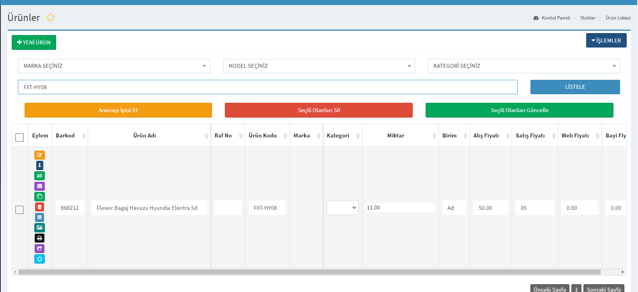Screen dimensions: 638x292
Task: Expand the MODEL SEÇİNİZ dropdown
Action: [318, 66]
